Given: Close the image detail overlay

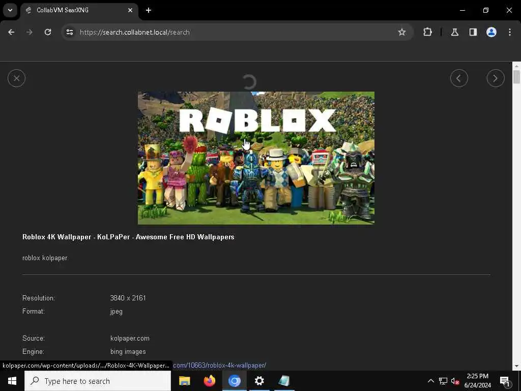Looking at the screenshot, I should 16,78.
